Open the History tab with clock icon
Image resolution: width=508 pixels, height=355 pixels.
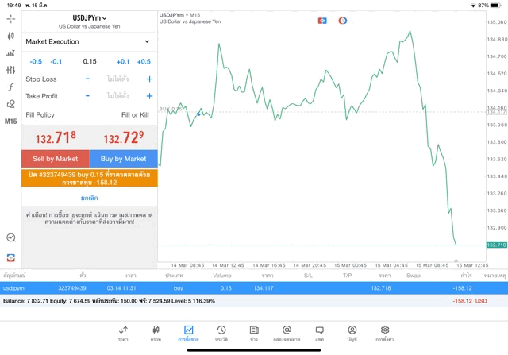tap(221, 334)
